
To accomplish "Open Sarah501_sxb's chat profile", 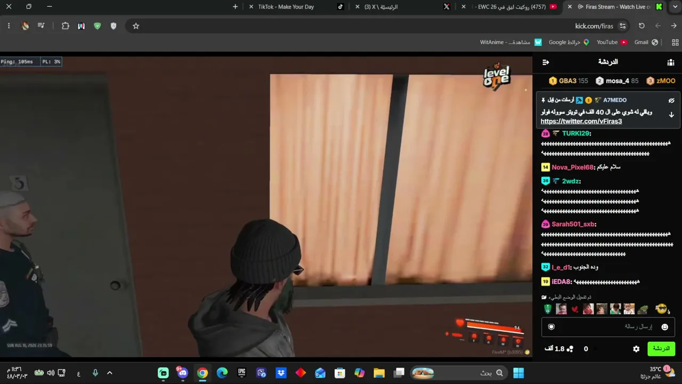I will [x=573, y=225].
